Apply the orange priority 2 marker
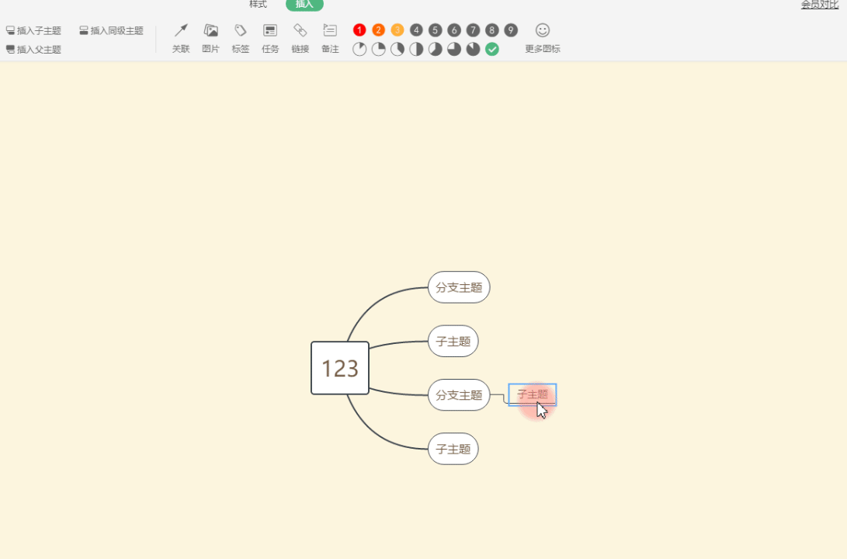This screenshot has width=847, height=559. point(378,30)
